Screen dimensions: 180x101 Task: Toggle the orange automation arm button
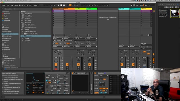70,5
